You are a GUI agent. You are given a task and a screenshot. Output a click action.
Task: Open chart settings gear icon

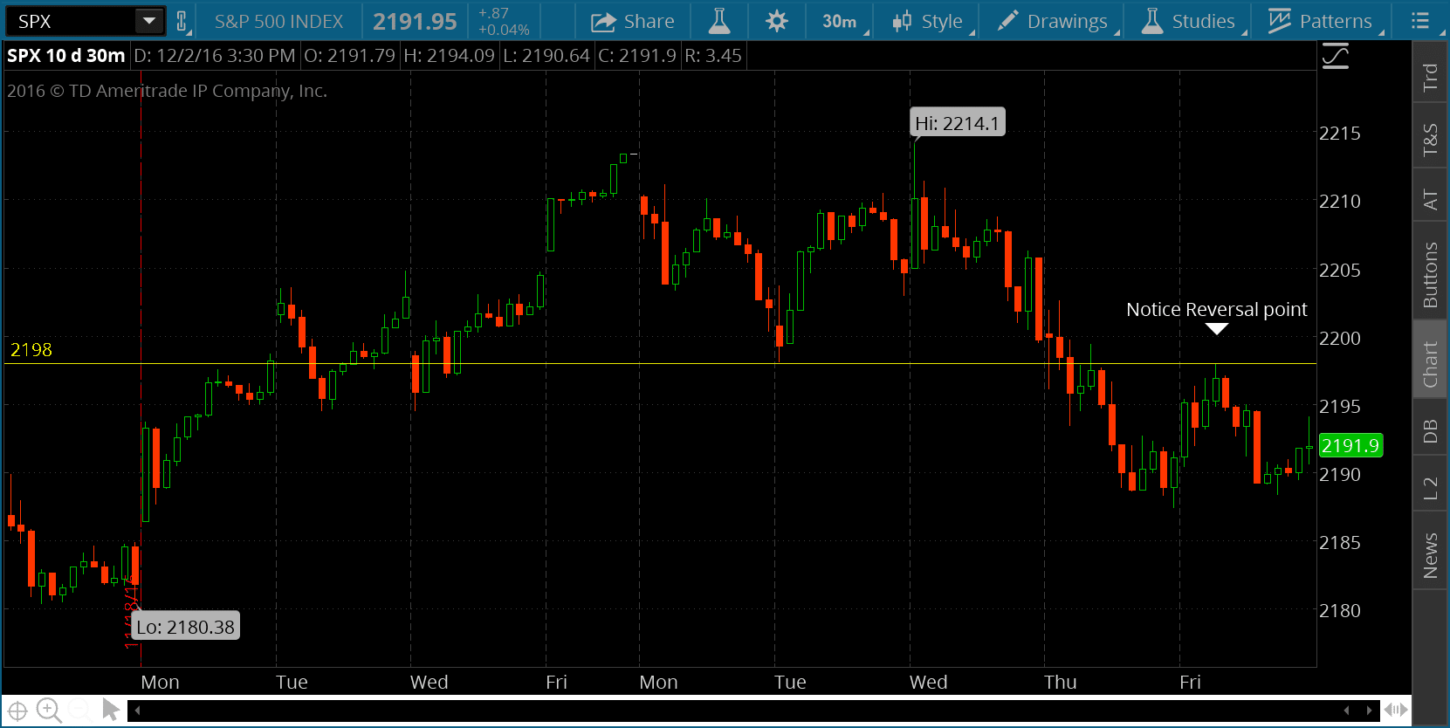tap(776, 21)
